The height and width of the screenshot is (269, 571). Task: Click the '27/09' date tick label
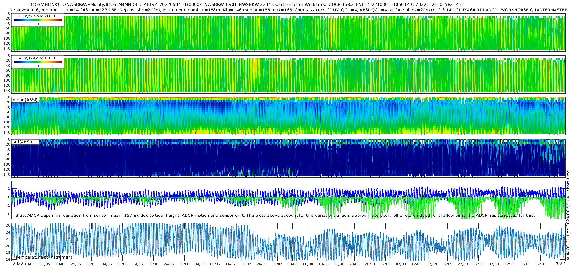click(463, 264)
